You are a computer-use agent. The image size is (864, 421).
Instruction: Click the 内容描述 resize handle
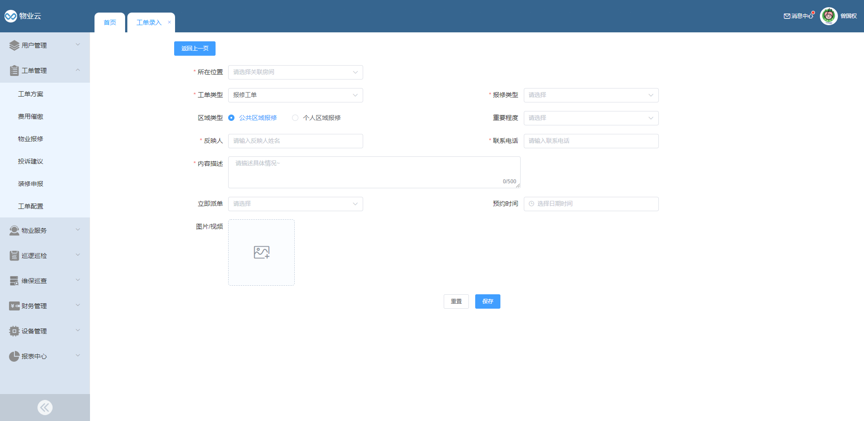click(x=518, y=186)
